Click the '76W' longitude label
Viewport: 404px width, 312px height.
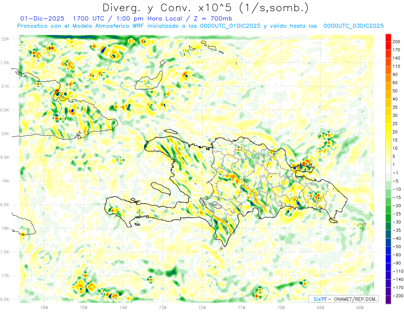click(44, 307)
